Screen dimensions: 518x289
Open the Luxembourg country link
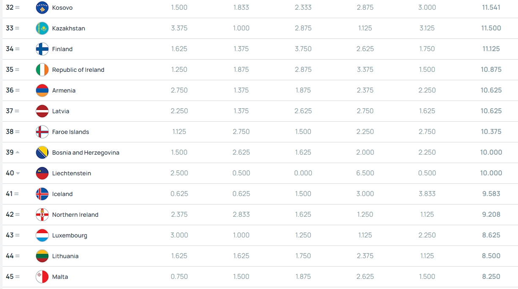tap(69, 235)
